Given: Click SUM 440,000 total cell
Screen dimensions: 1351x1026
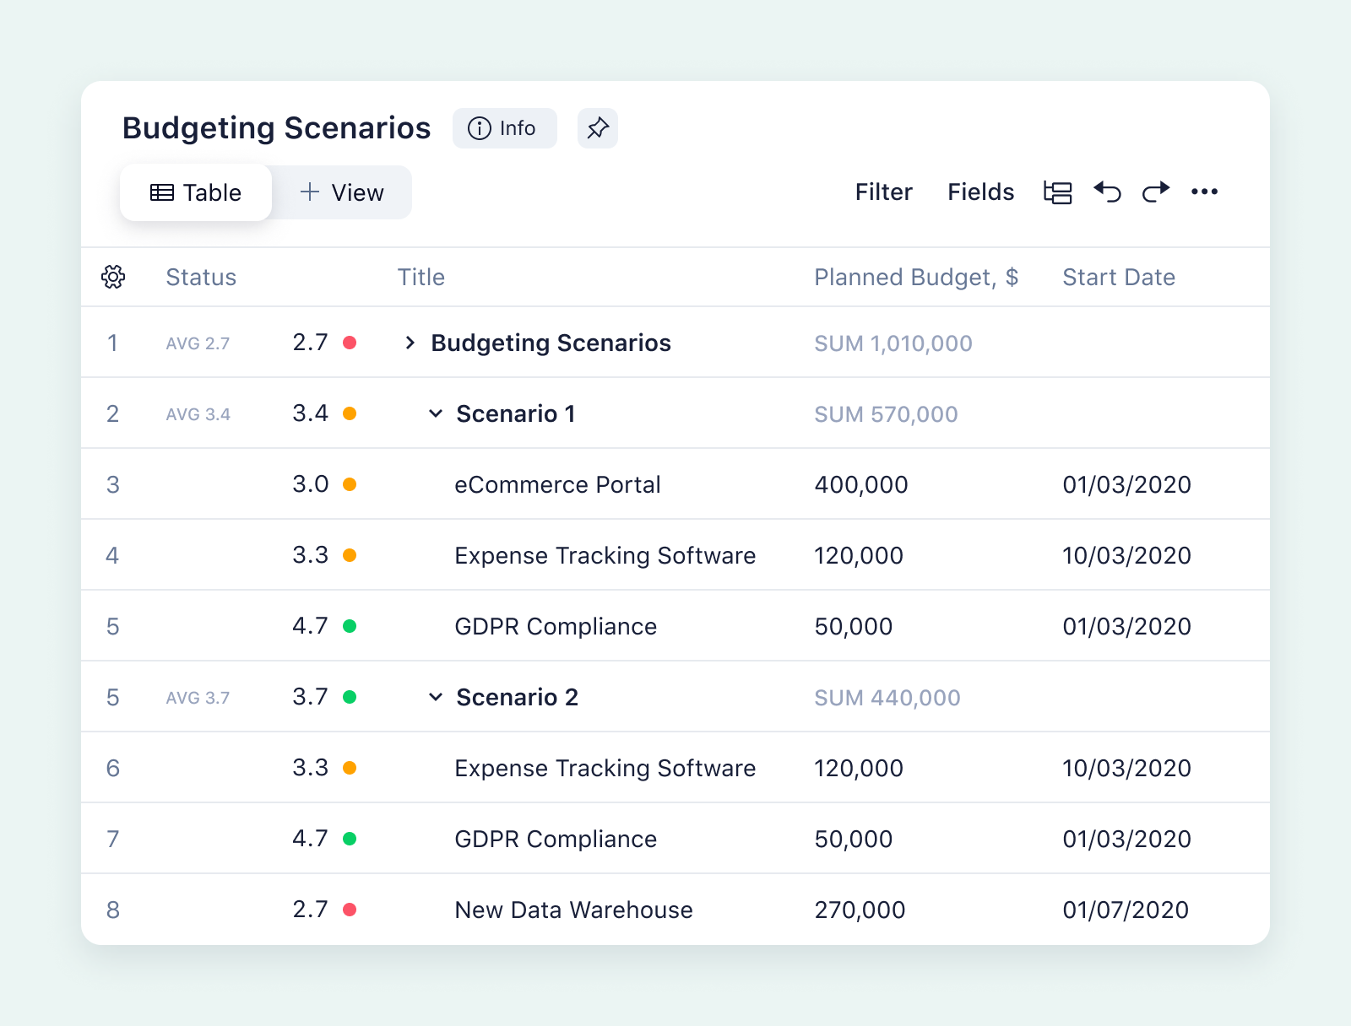Looking at the screenshot, I should coord(887,698).
